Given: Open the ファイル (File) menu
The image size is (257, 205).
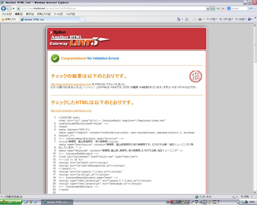Looking at the screenshot, I should click(7, 14).
